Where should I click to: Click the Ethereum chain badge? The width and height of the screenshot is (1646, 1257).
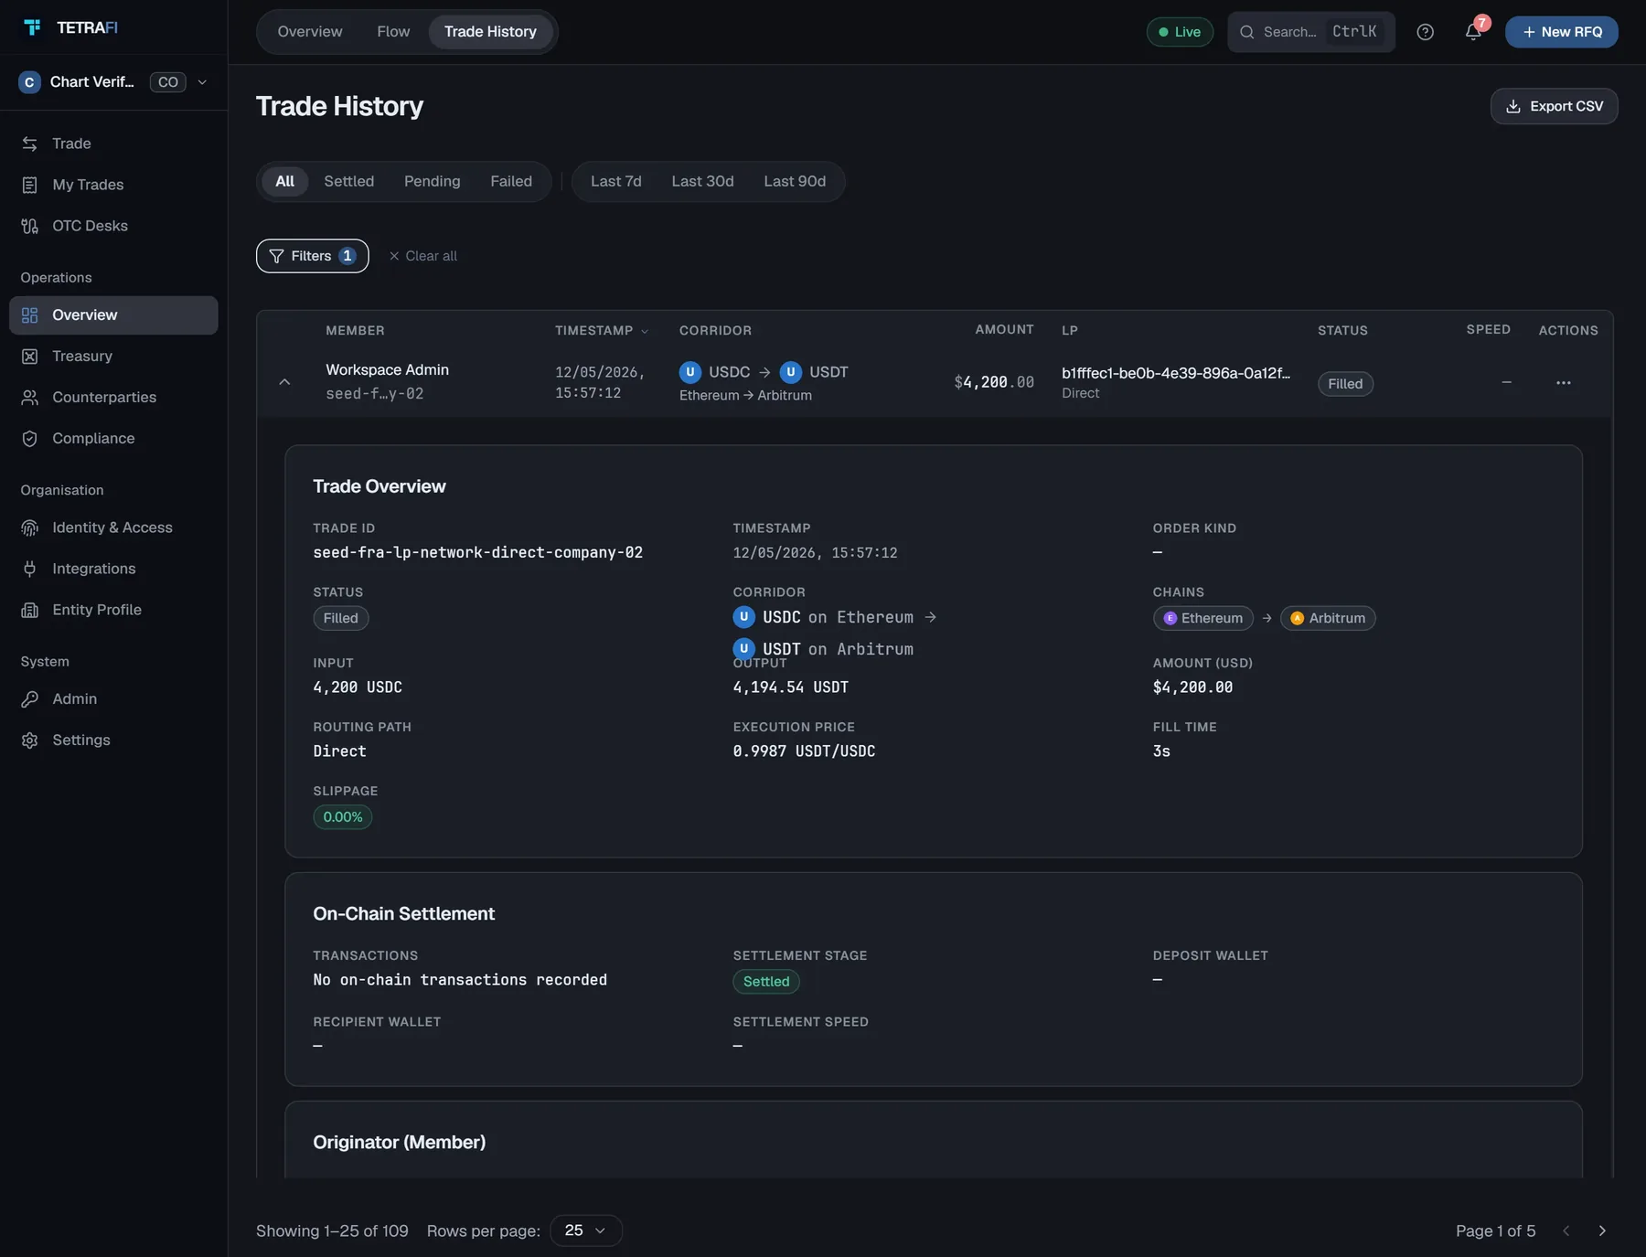[x=1202, y=618]
